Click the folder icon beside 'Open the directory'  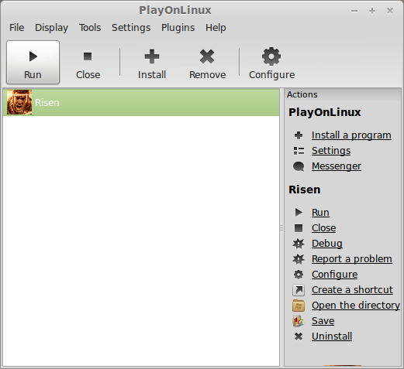click(299, 306)
